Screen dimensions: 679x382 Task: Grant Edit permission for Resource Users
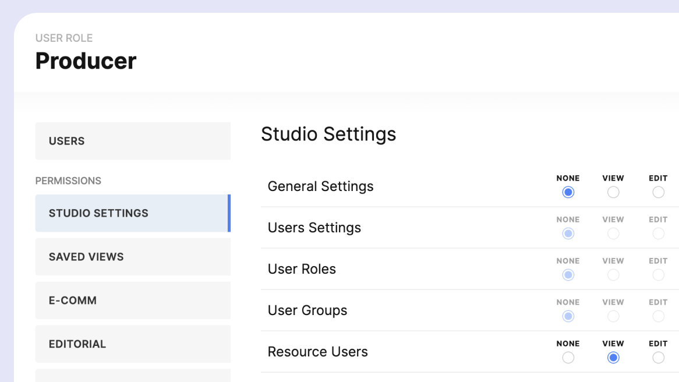coord(658,358)
